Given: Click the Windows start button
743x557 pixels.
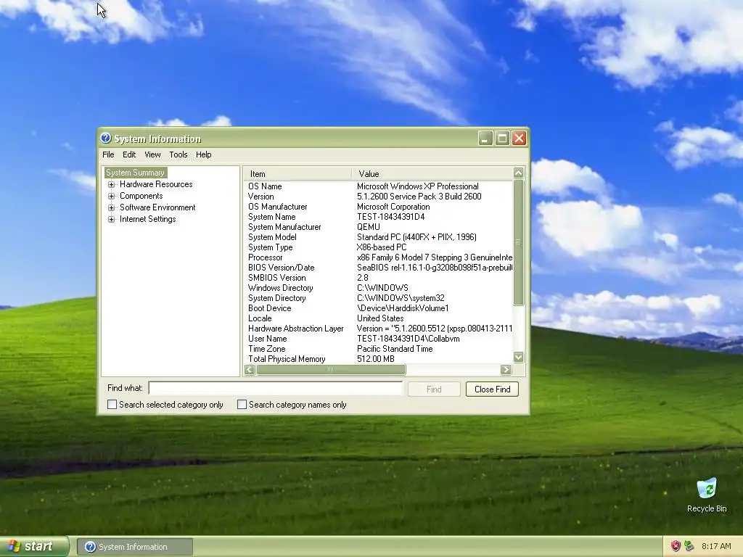Looking at the screenshot, I should (x=34, y=546).
